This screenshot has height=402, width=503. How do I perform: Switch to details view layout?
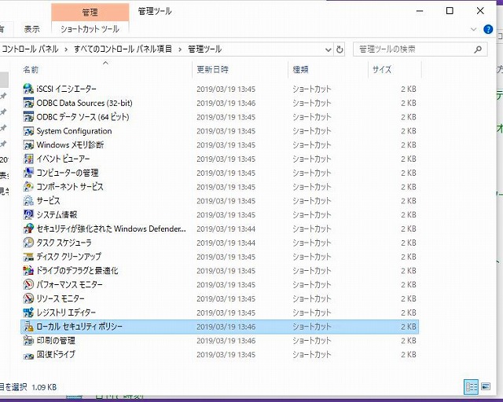click(x=472, y=387)
